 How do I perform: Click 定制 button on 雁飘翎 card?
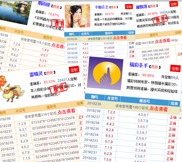174,4
